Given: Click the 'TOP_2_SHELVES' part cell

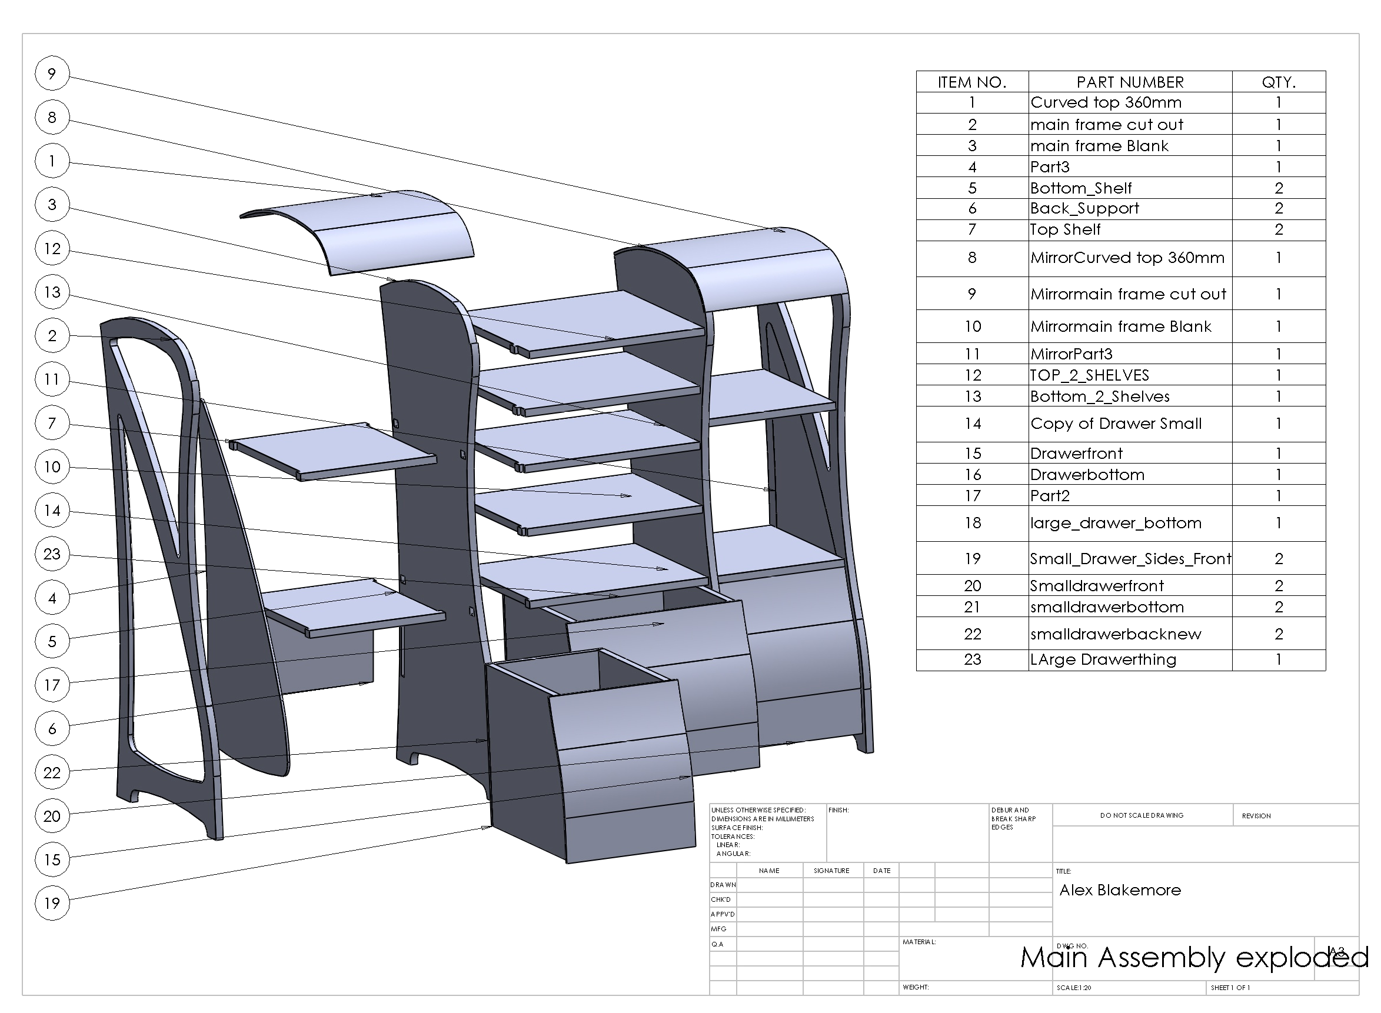Looking at the screenshot, I should [x=1130, y=375].
